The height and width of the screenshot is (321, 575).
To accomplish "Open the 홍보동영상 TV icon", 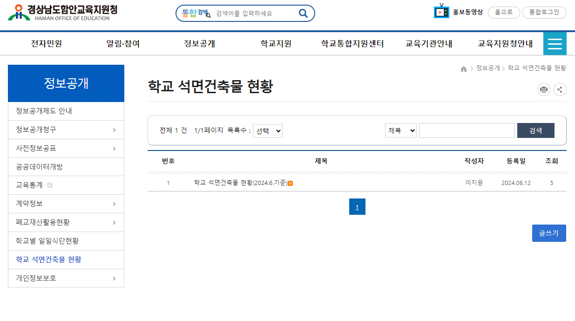I will [441, 11].
